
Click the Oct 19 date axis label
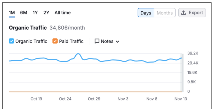click(x=36, y=99)
